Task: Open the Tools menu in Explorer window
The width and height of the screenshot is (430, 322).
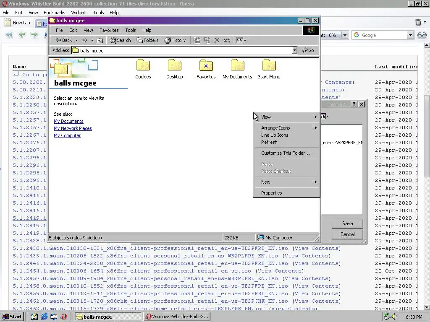Action: 131,30
